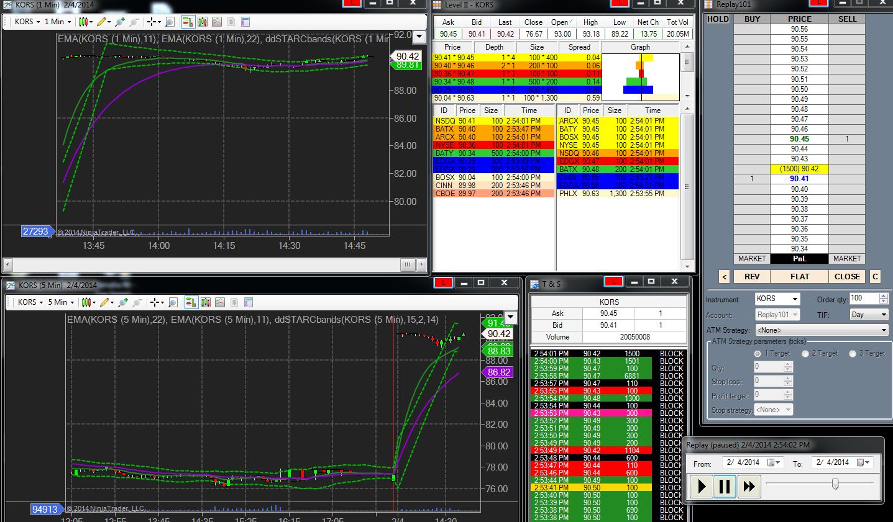This screenshot has height=522, width=893.
Task: Click red link button on T & S window
Action: click(x=613, y=282)
